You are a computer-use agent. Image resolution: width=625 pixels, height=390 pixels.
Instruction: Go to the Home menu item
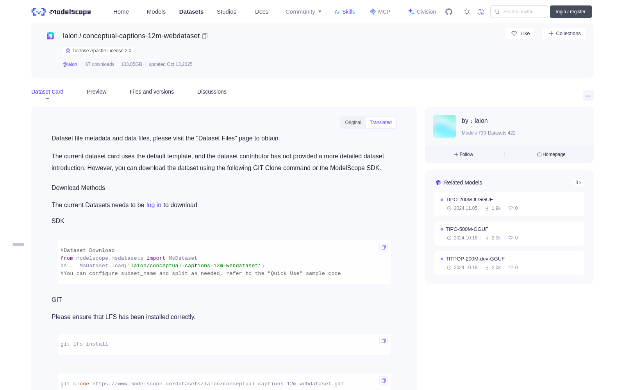point(121,12)
